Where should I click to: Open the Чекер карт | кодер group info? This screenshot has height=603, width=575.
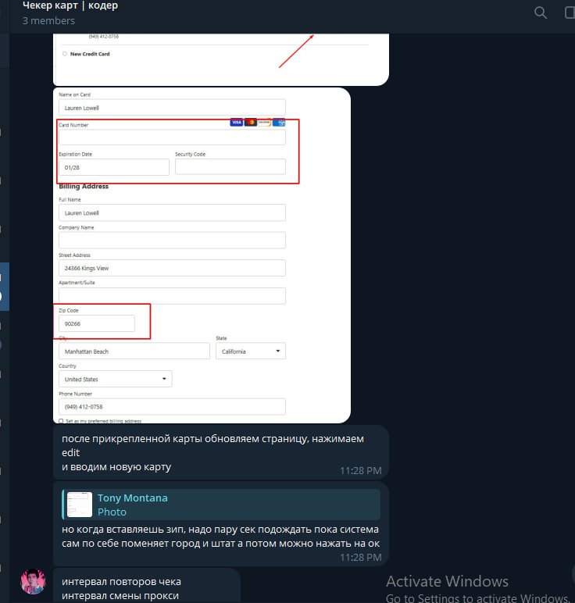70,5
